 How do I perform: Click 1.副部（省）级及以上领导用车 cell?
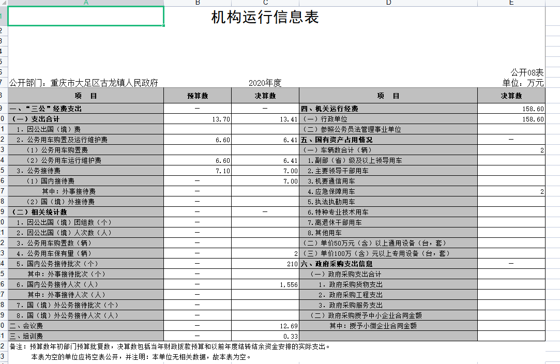coord(388,160)
